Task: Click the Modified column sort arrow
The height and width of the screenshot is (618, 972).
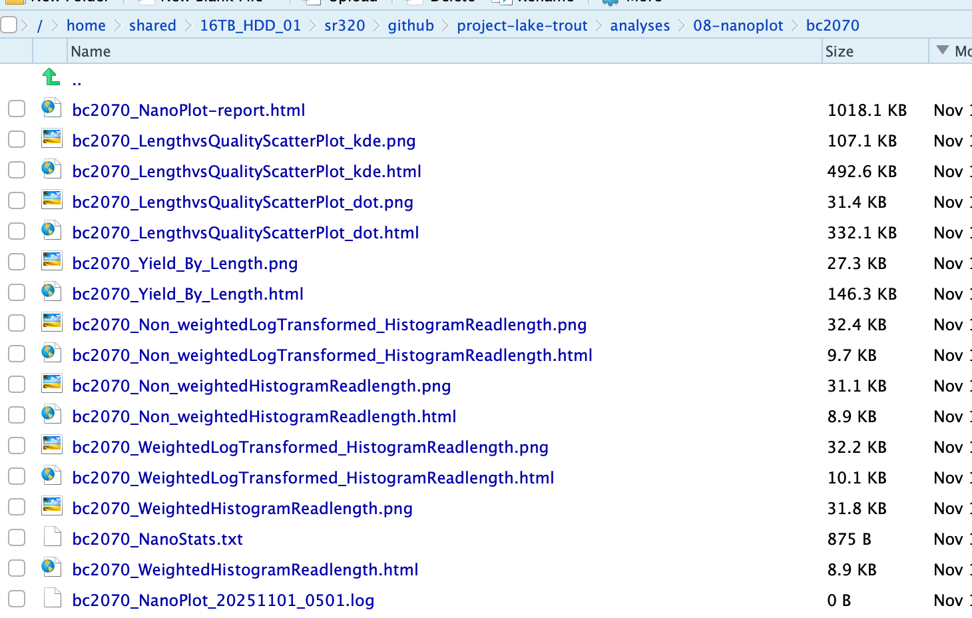Action: tap(942, 51)
